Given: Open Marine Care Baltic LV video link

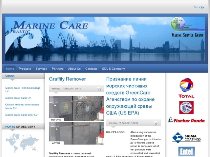Looking at the screenshot, I should 18,98.
